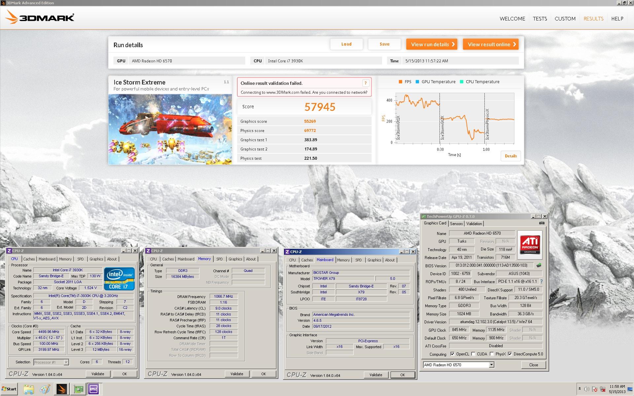Click the DRAM Frequency value 1066.7 MHz
Screen dimensions: 634x396
[x=224, y=296]
